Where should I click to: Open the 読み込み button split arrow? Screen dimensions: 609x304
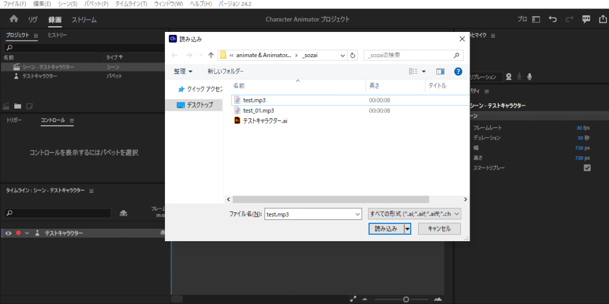(407, 229)
